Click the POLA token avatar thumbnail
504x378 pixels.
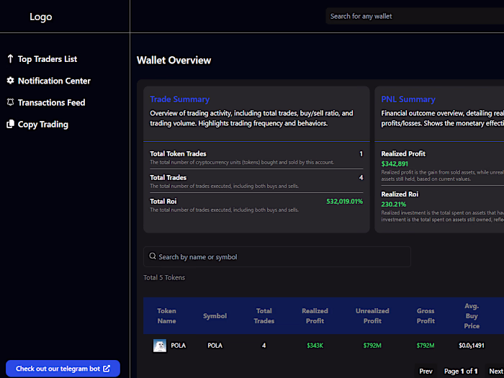160,346
